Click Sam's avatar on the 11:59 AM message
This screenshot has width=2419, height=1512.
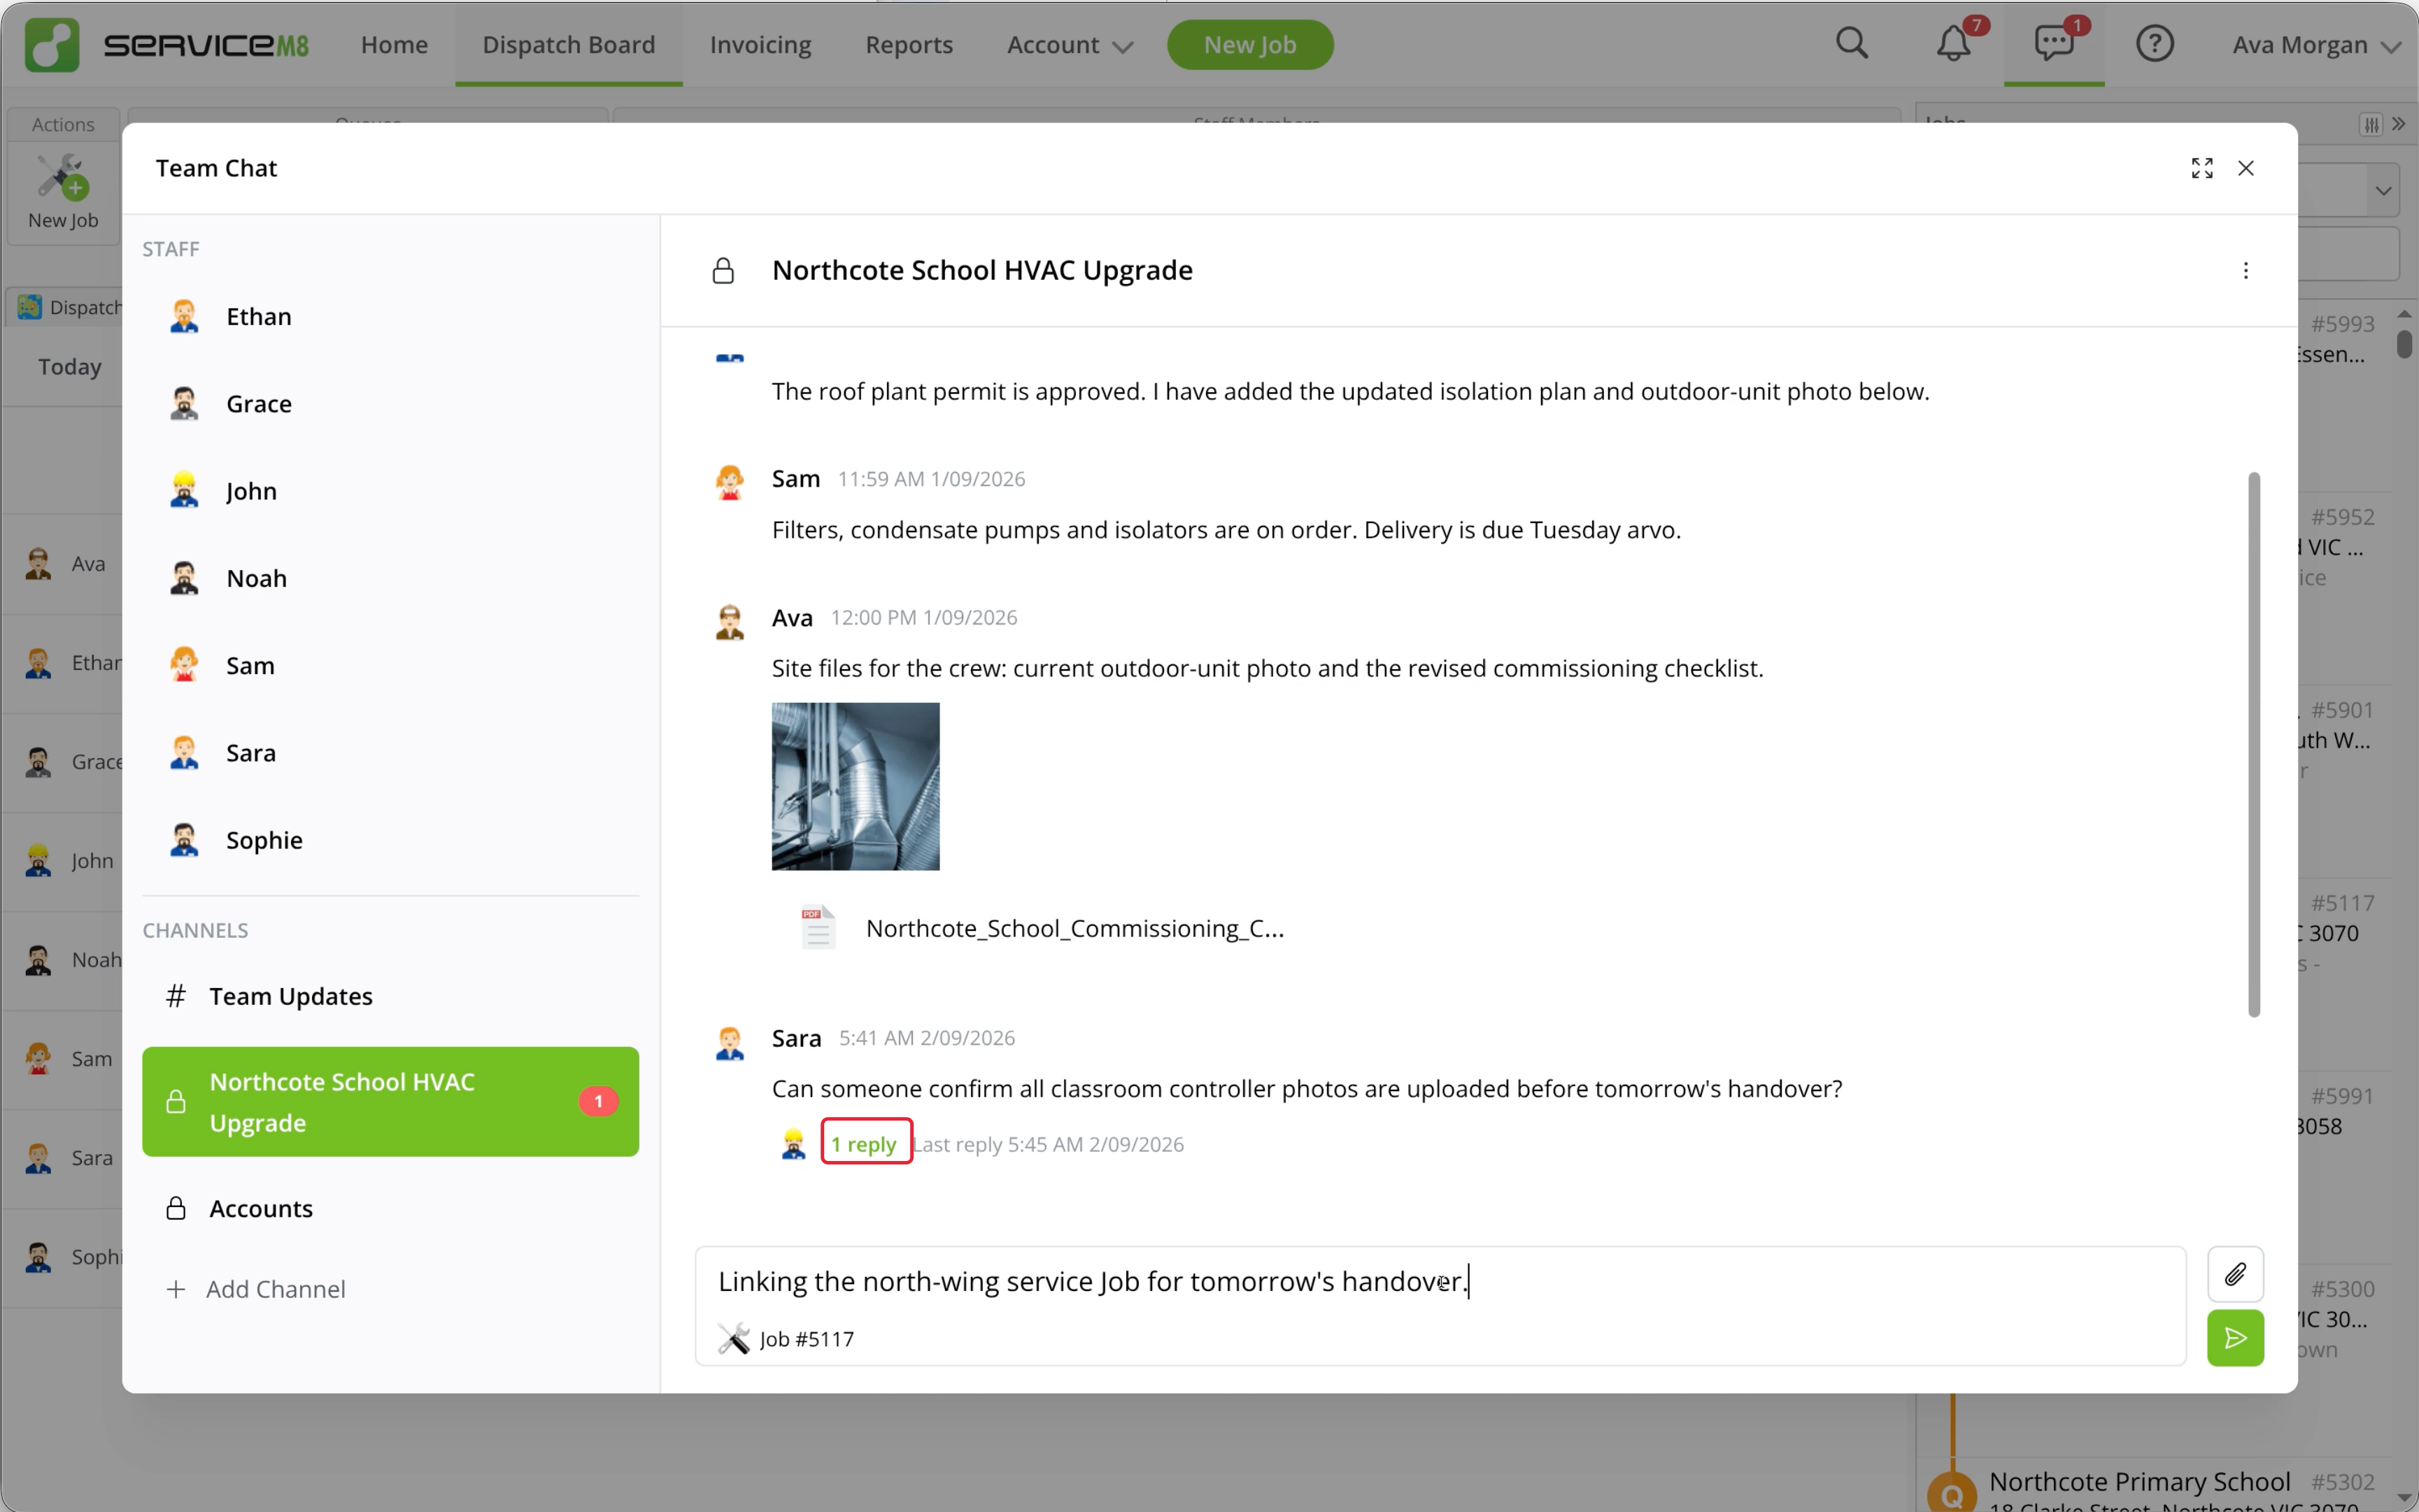pyautogui.click(x=729, y=482)
